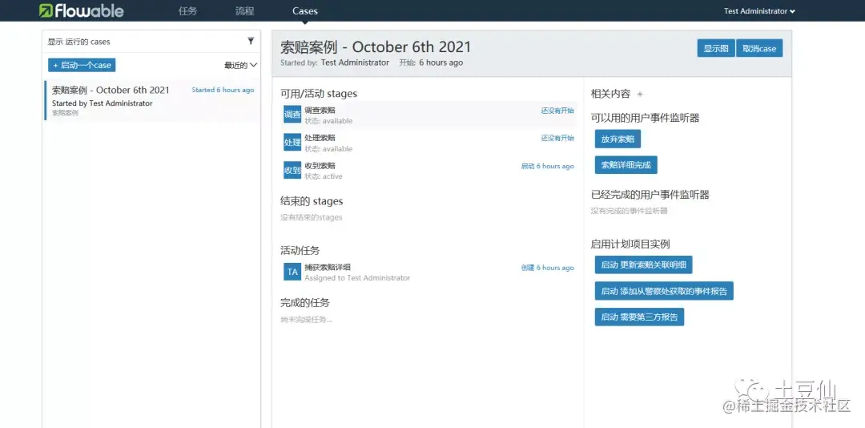This screenshot has height=428, width=865.
Task: Click the 调查 stage icon
Action: (292, 115)
